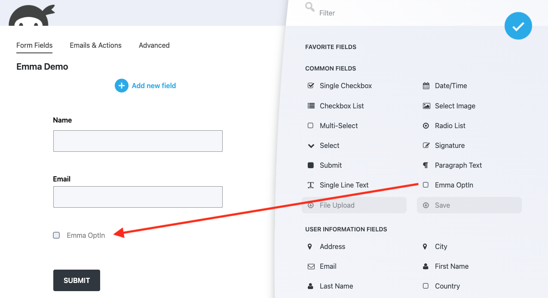Click Add new field link
This screenshot has height=298, width=548.
point(154,86)
